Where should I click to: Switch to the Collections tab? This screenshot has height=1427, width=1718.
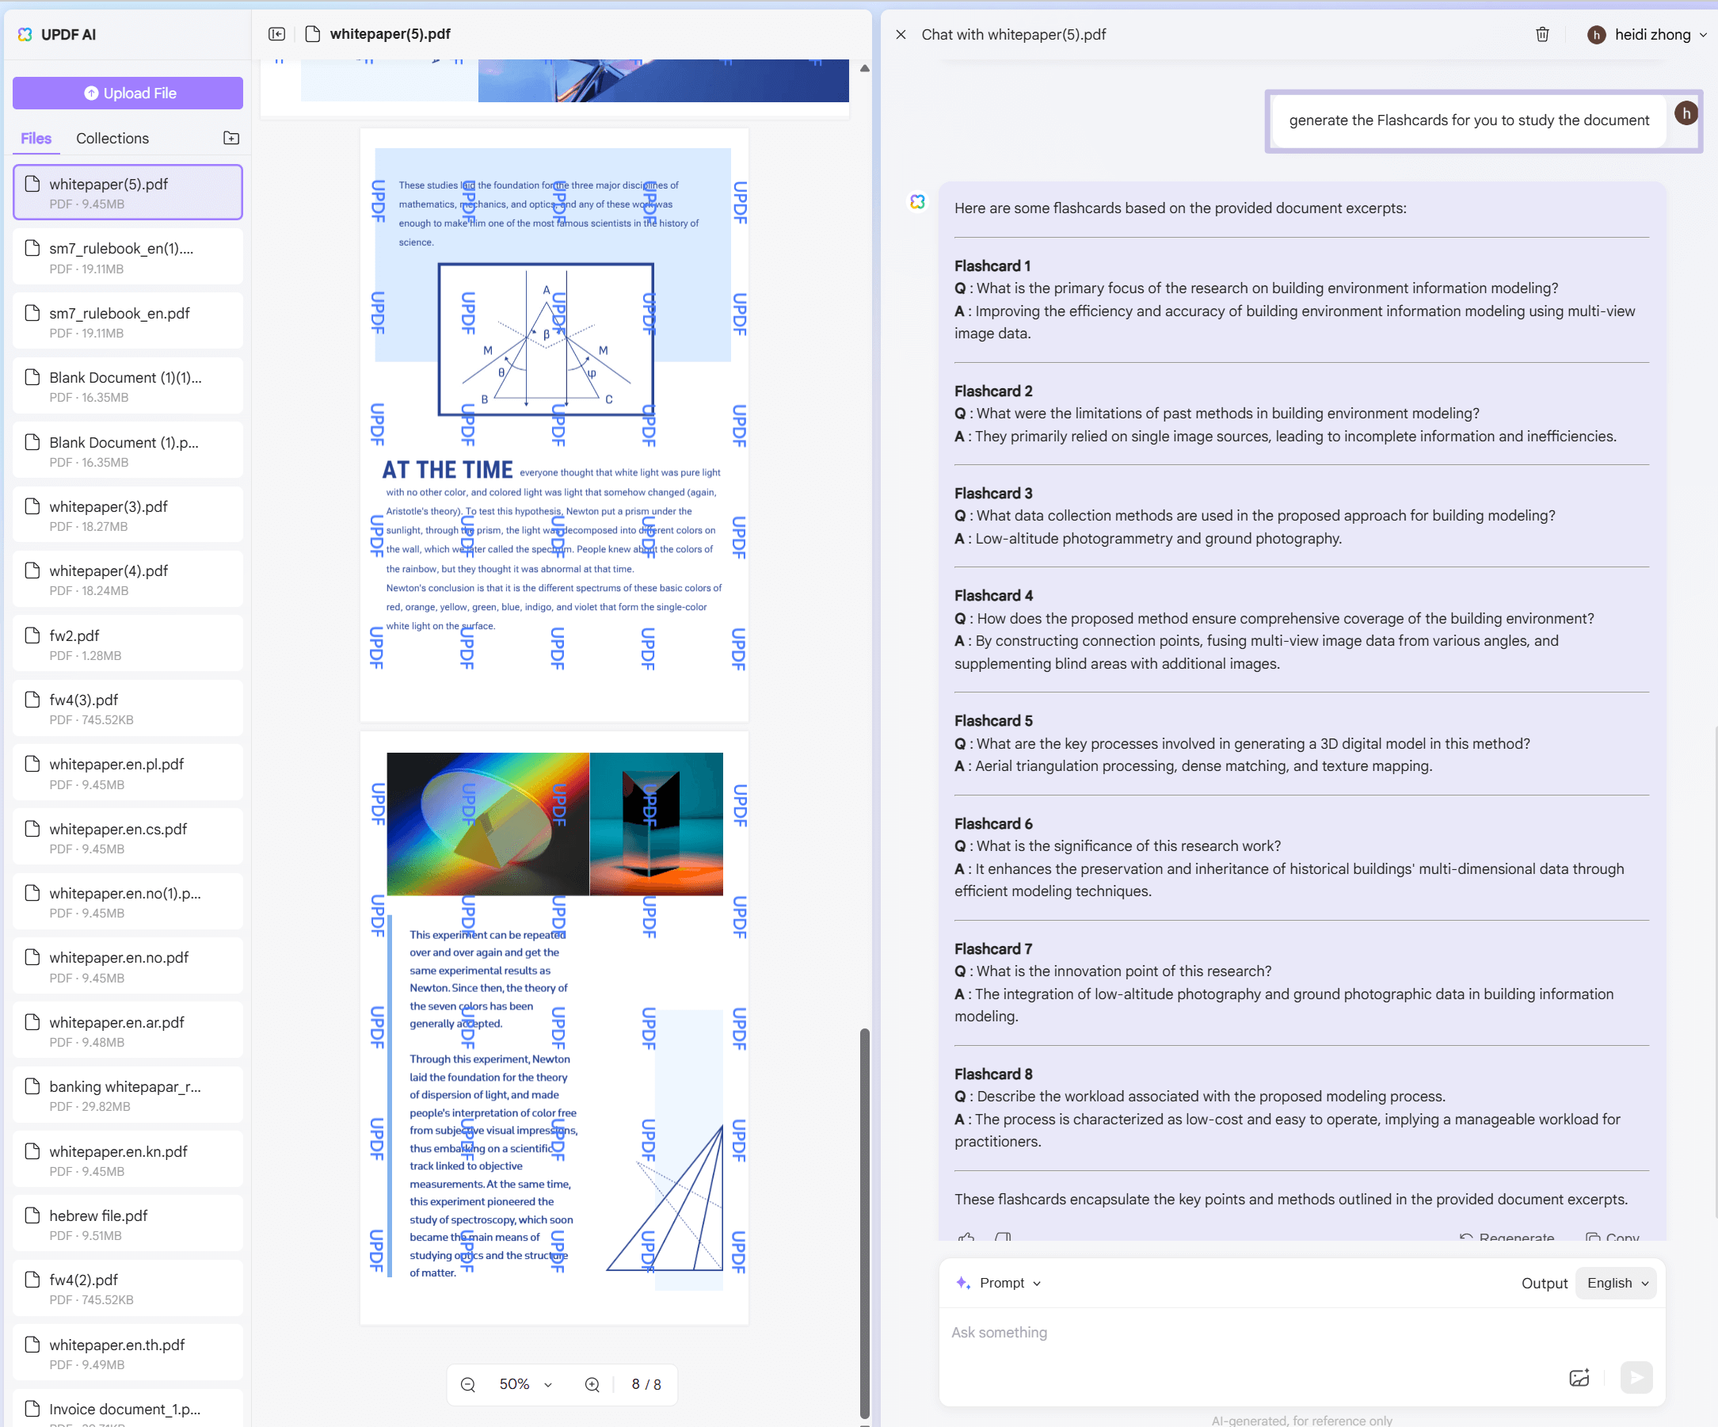(x=112, y=137)
